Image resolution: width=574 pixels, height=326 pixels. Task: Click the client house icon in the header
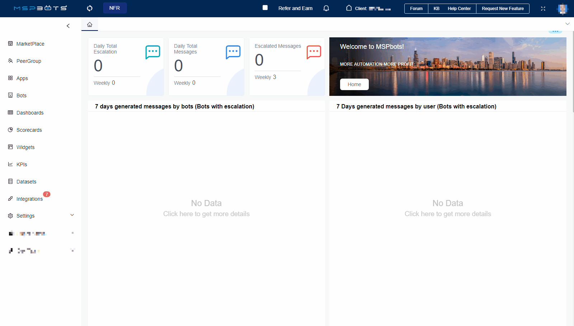[x=349, y=8]
